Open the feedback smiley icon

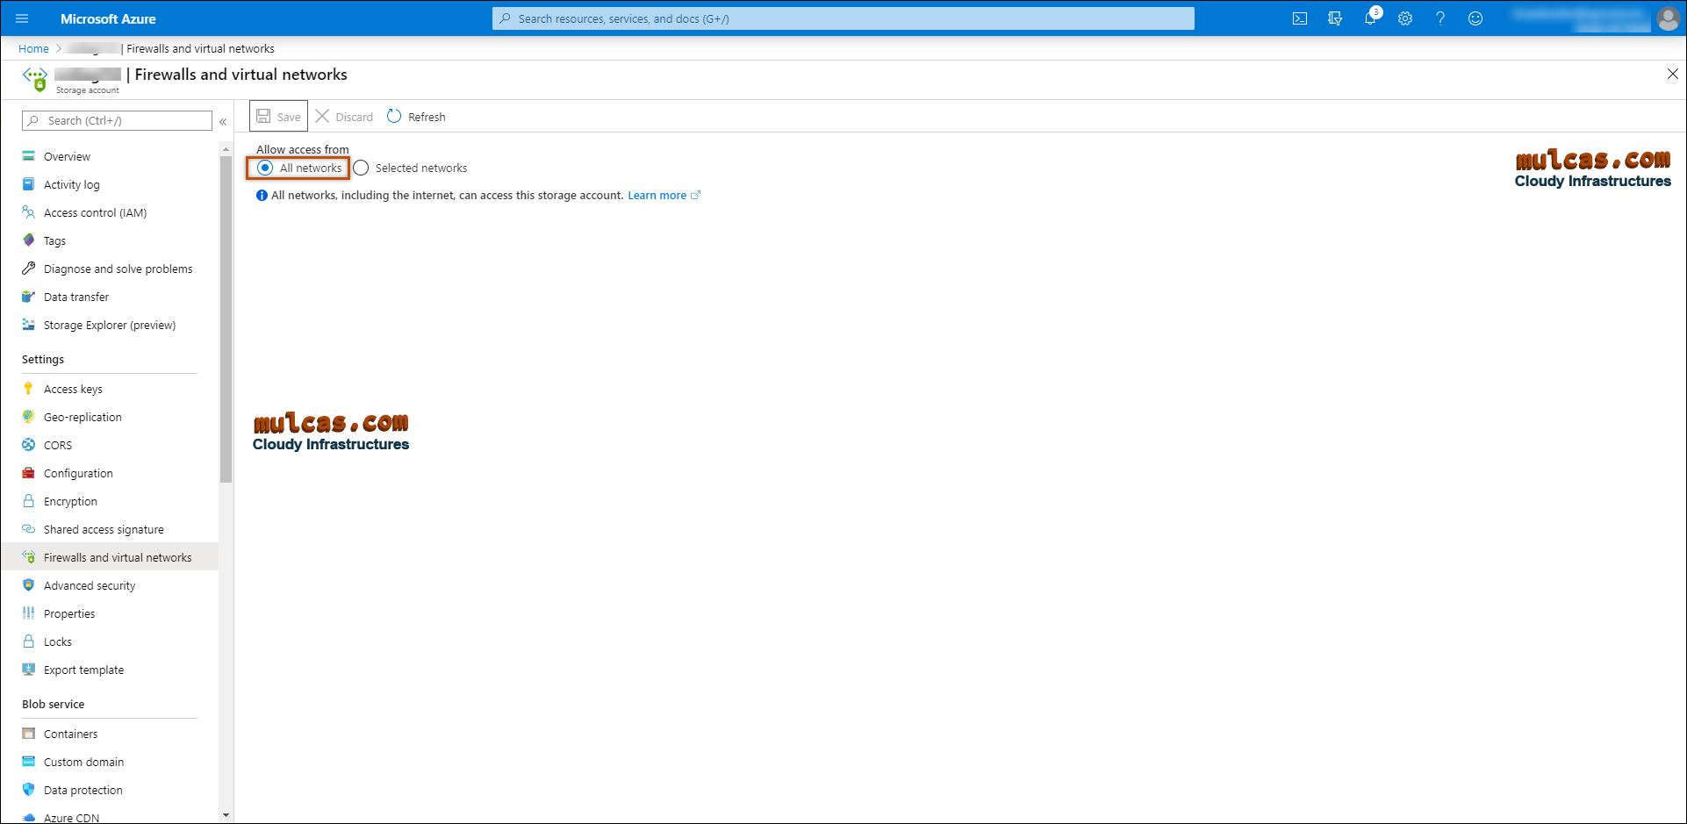[x=1475, y=18]
